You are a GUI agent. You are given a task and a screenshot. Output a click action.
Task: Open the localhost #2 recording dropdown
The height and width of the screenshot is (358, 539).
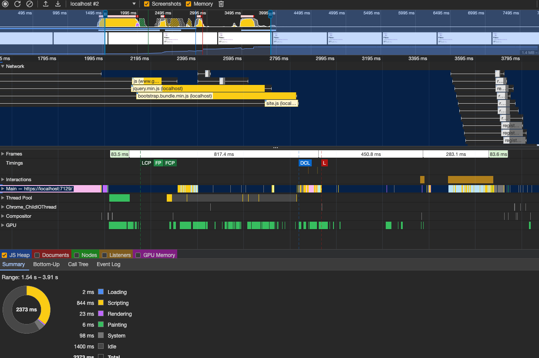tap(103, 4)
